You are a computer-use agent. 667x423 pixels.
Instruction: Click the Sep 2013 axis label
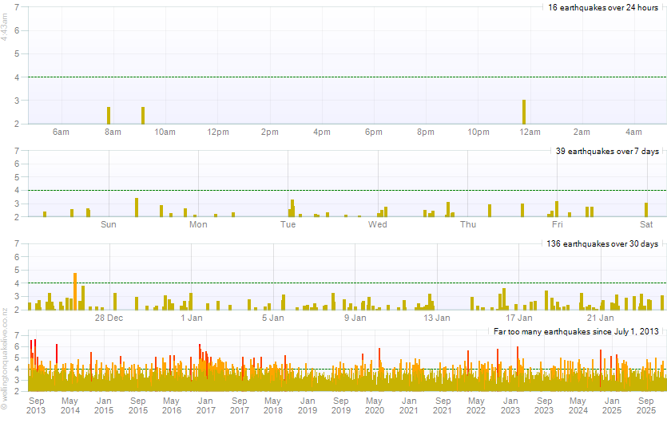pos(37,405)
